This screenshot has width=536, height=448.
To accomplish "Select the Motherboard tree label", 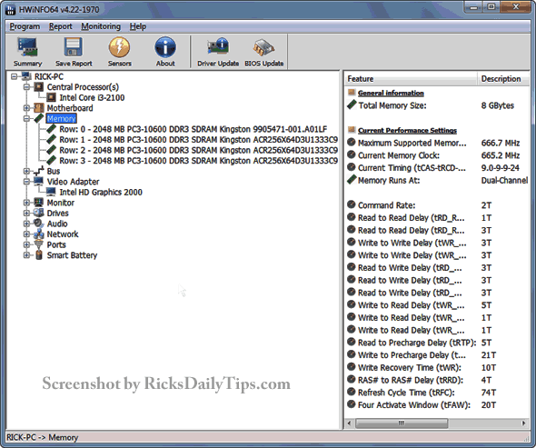I will (x=70, y=108).
